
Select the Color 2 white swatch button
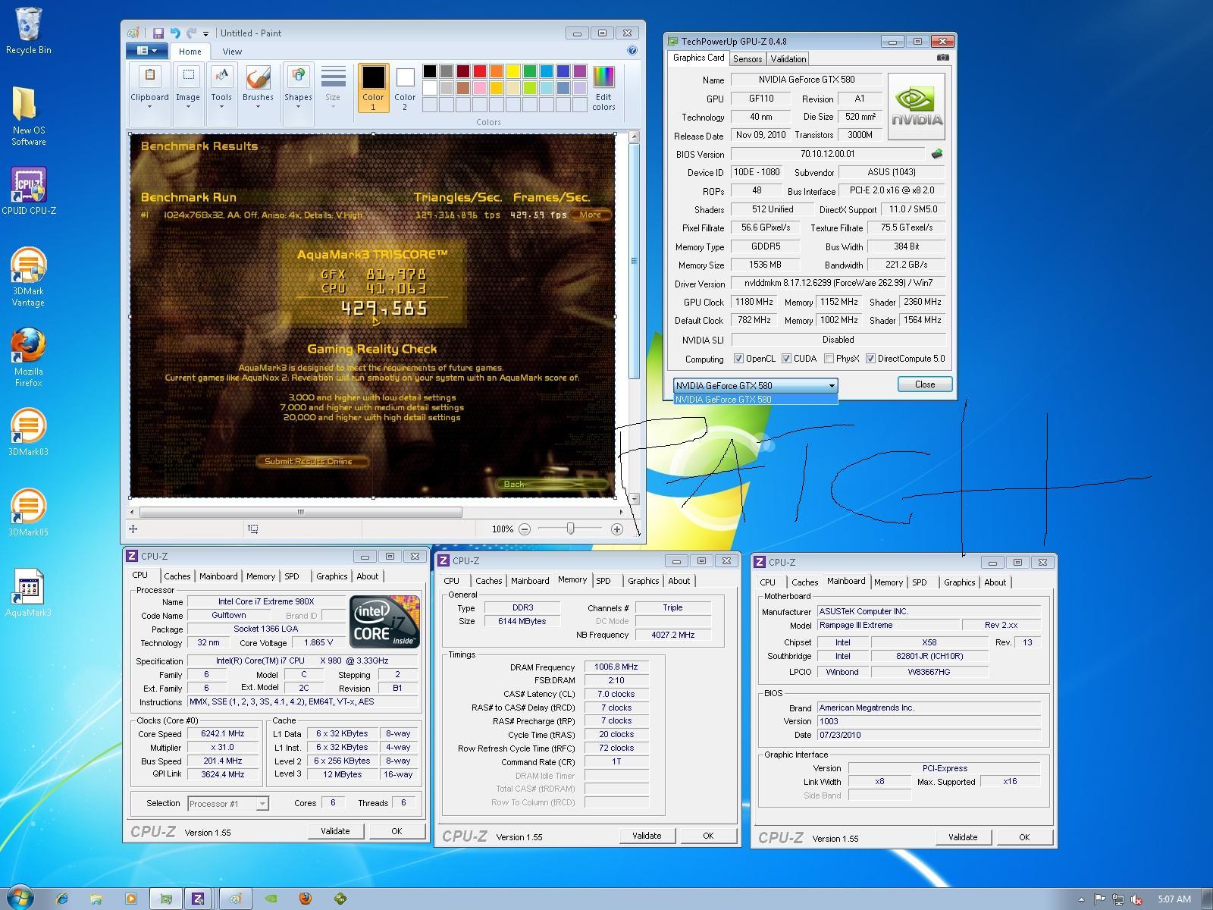[405, 88]
